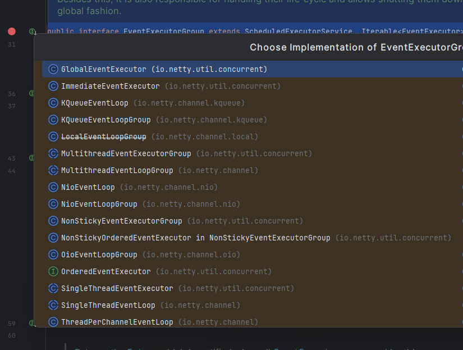Select NioEventLoopGroup implementation

(x=253, y=204)
